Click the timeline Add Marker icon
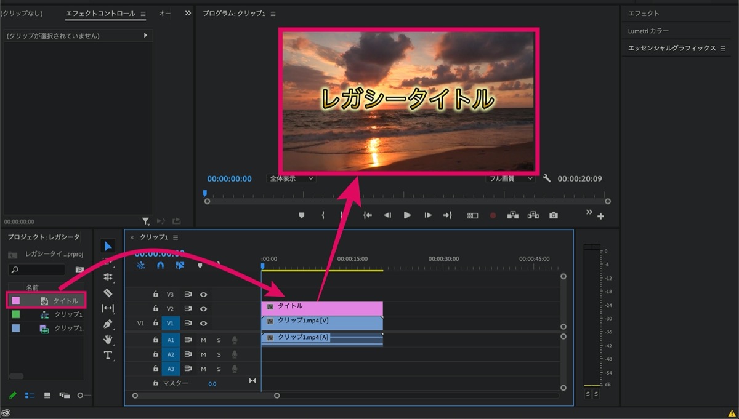 pyautogui.click(x=200, y=266)
